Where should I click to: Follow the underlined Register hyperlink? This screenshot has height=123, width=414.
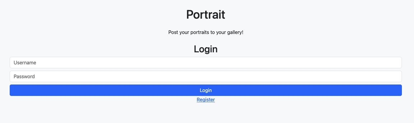pos(206,100)
